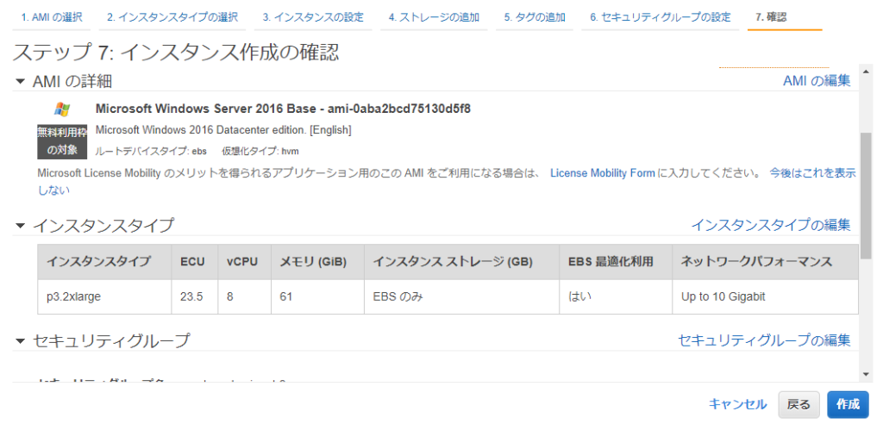Click the vCPU column header
The height and width of the screenshot is (430, 883).
pos(244,262)
